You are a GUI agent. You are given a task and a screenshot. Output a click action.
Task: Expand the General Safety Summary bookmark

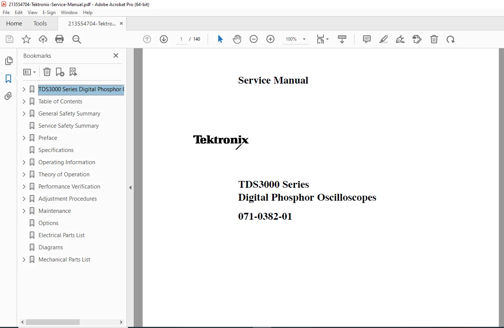click(24, 114)
